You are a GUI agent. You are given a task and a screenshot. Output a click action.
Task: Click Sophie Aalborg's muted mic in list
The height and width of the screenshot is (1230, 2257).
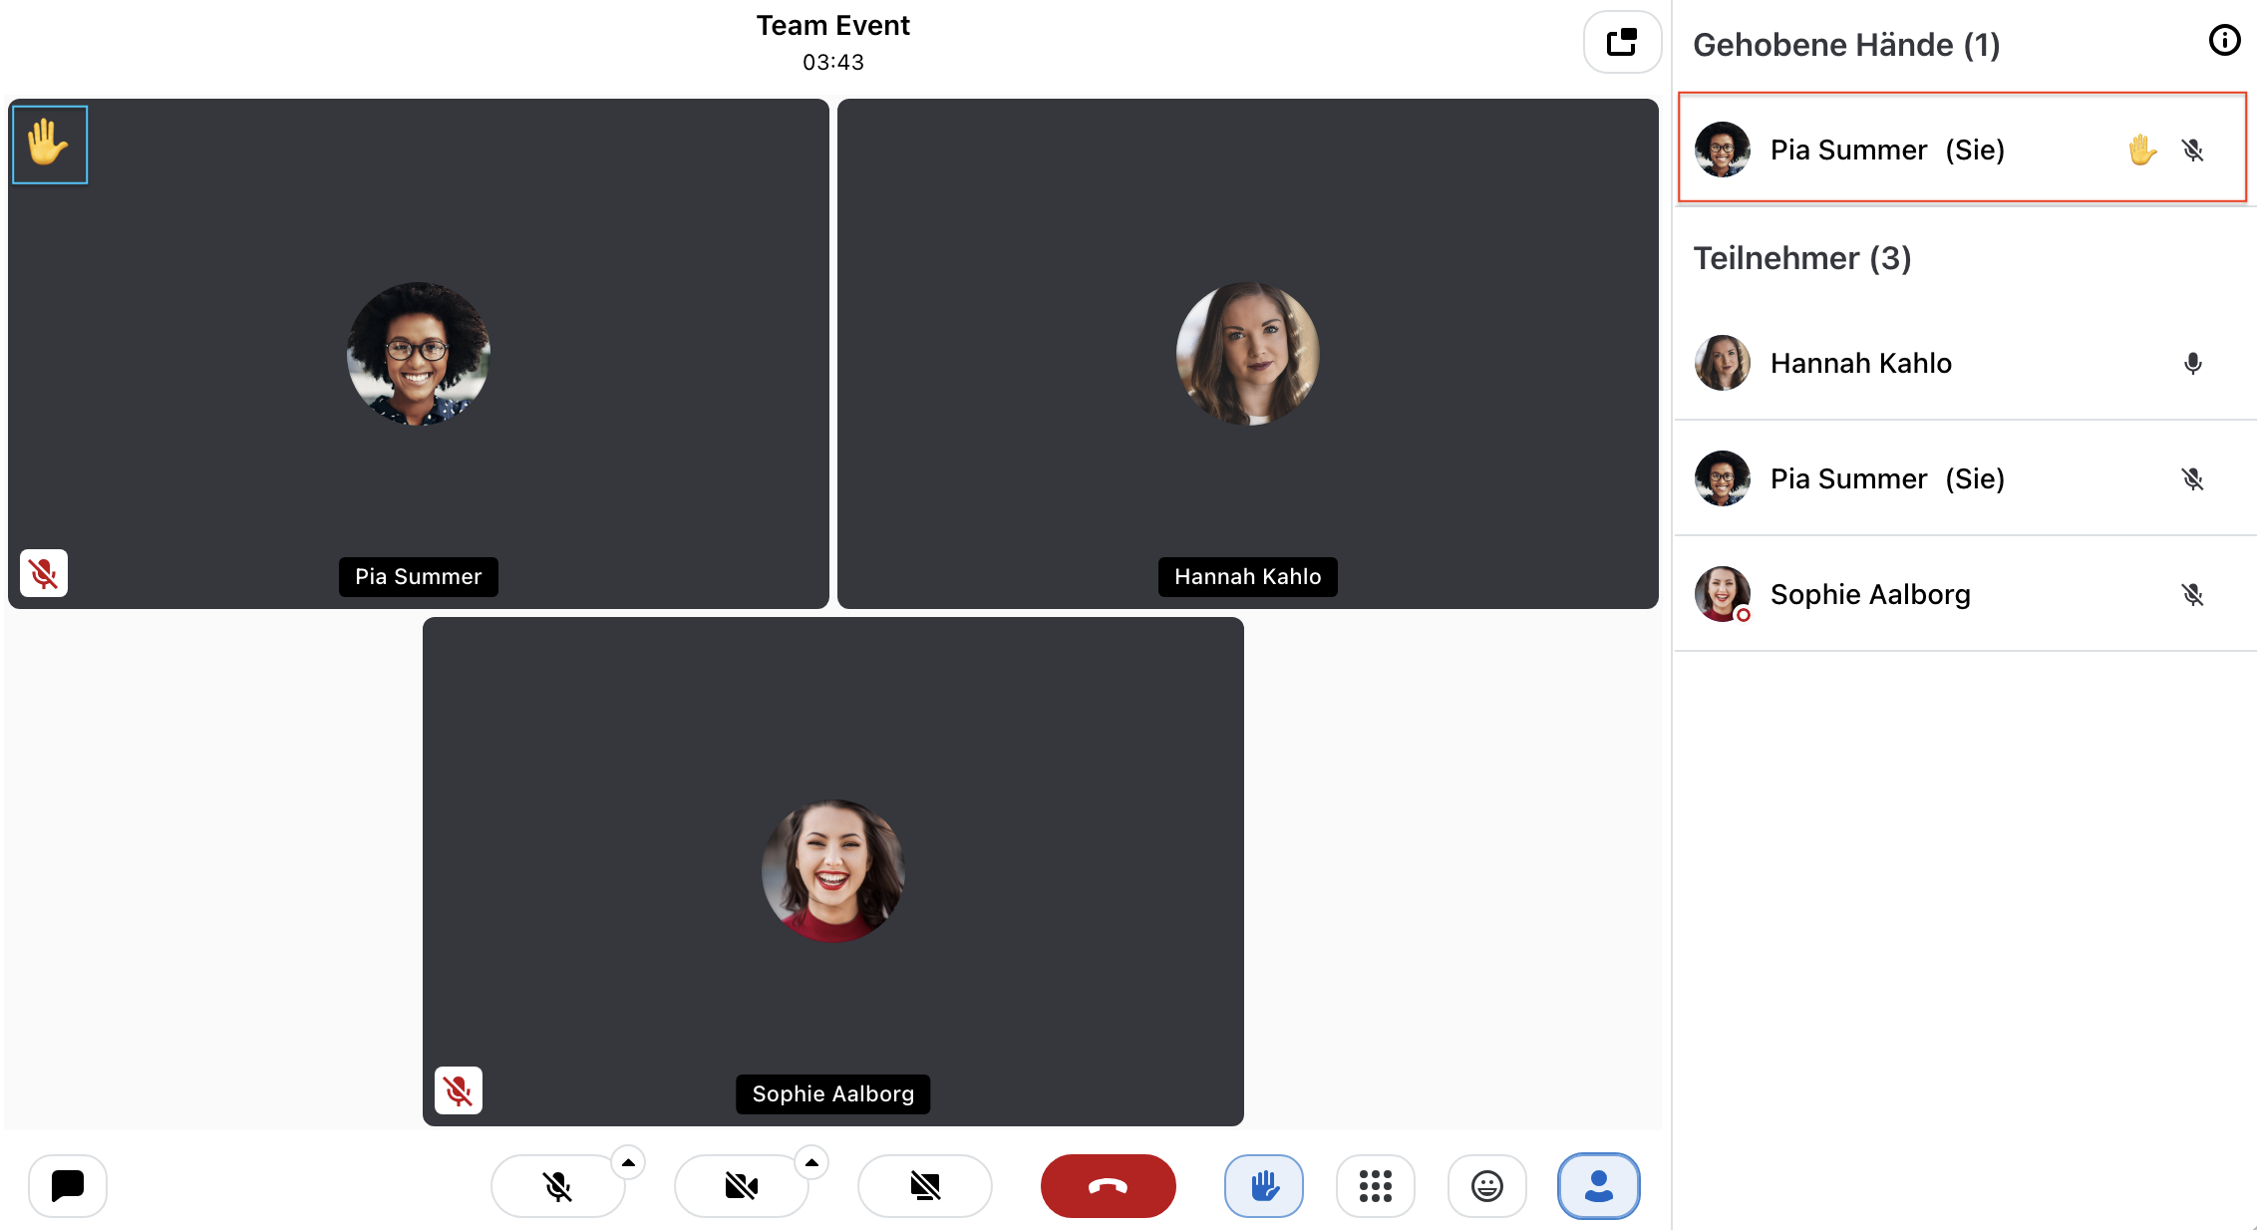(x=2193, y=595)
